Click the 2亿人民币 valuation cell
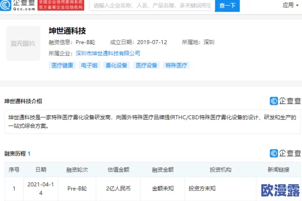 [118, 188]
